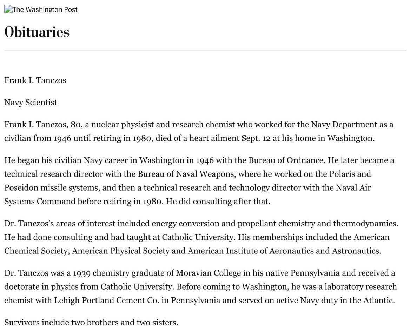Screen dimensions: 410x330
Task: Click the words 'Moravian College'
Action: [209, 273]
